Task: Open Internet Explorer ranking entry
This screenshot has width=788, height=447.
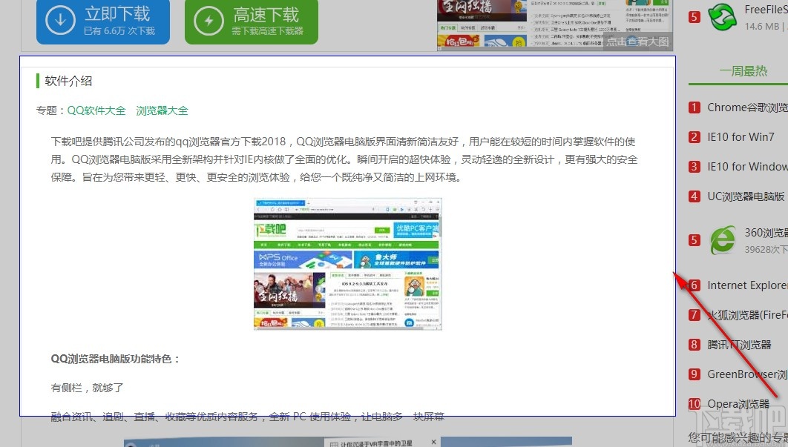Action: click(x=747, y=285)
